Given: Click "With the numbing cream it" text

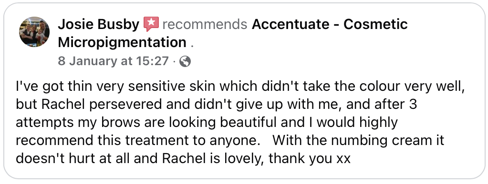Looking at the screenshot, I should coord(358,141).
